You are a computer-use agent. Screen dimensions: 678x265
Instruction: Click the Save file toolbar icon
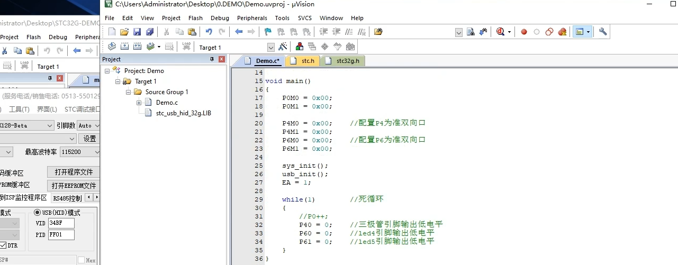pyautogui.click(x=137, y=32)
